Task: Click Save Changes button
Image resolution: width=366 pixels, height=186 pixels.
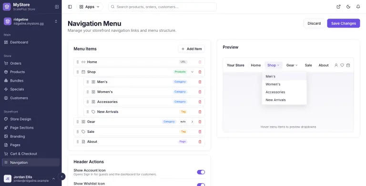Action: [343, 23]
